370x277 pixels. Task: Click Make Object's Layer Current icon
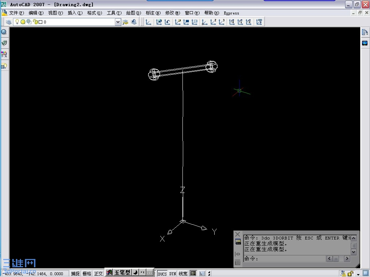[x=125, y=22]
